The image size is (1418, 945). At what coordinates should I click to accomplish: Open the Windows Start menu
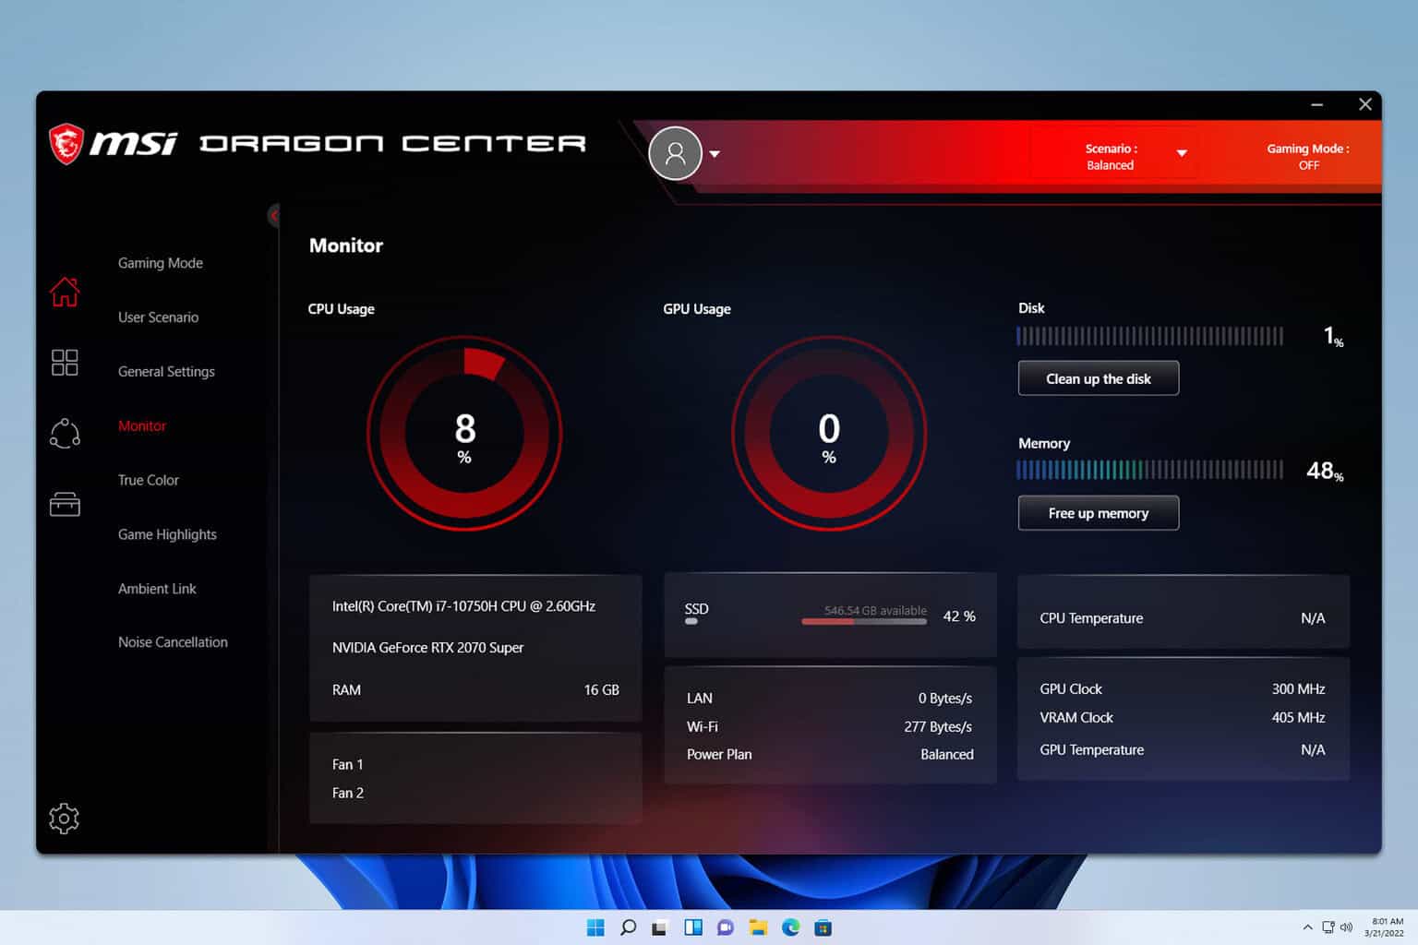pyautogui.click(x=595, y=927)
